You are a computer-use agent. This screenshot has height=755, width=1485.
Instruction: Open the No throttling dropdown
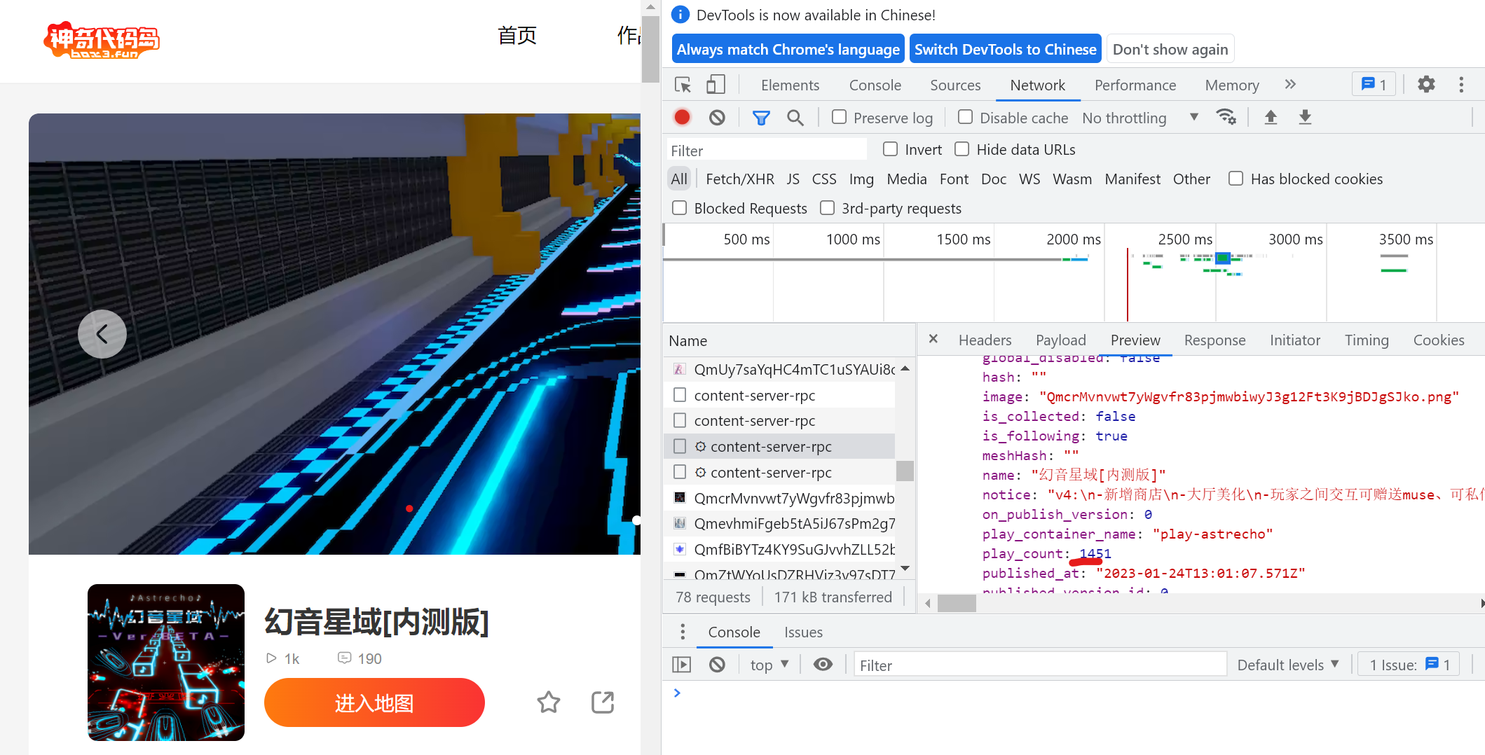tap(1140, 118)
